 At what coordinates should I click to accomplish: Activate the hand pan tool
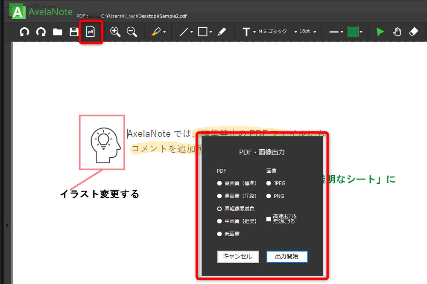coord(397,32)
